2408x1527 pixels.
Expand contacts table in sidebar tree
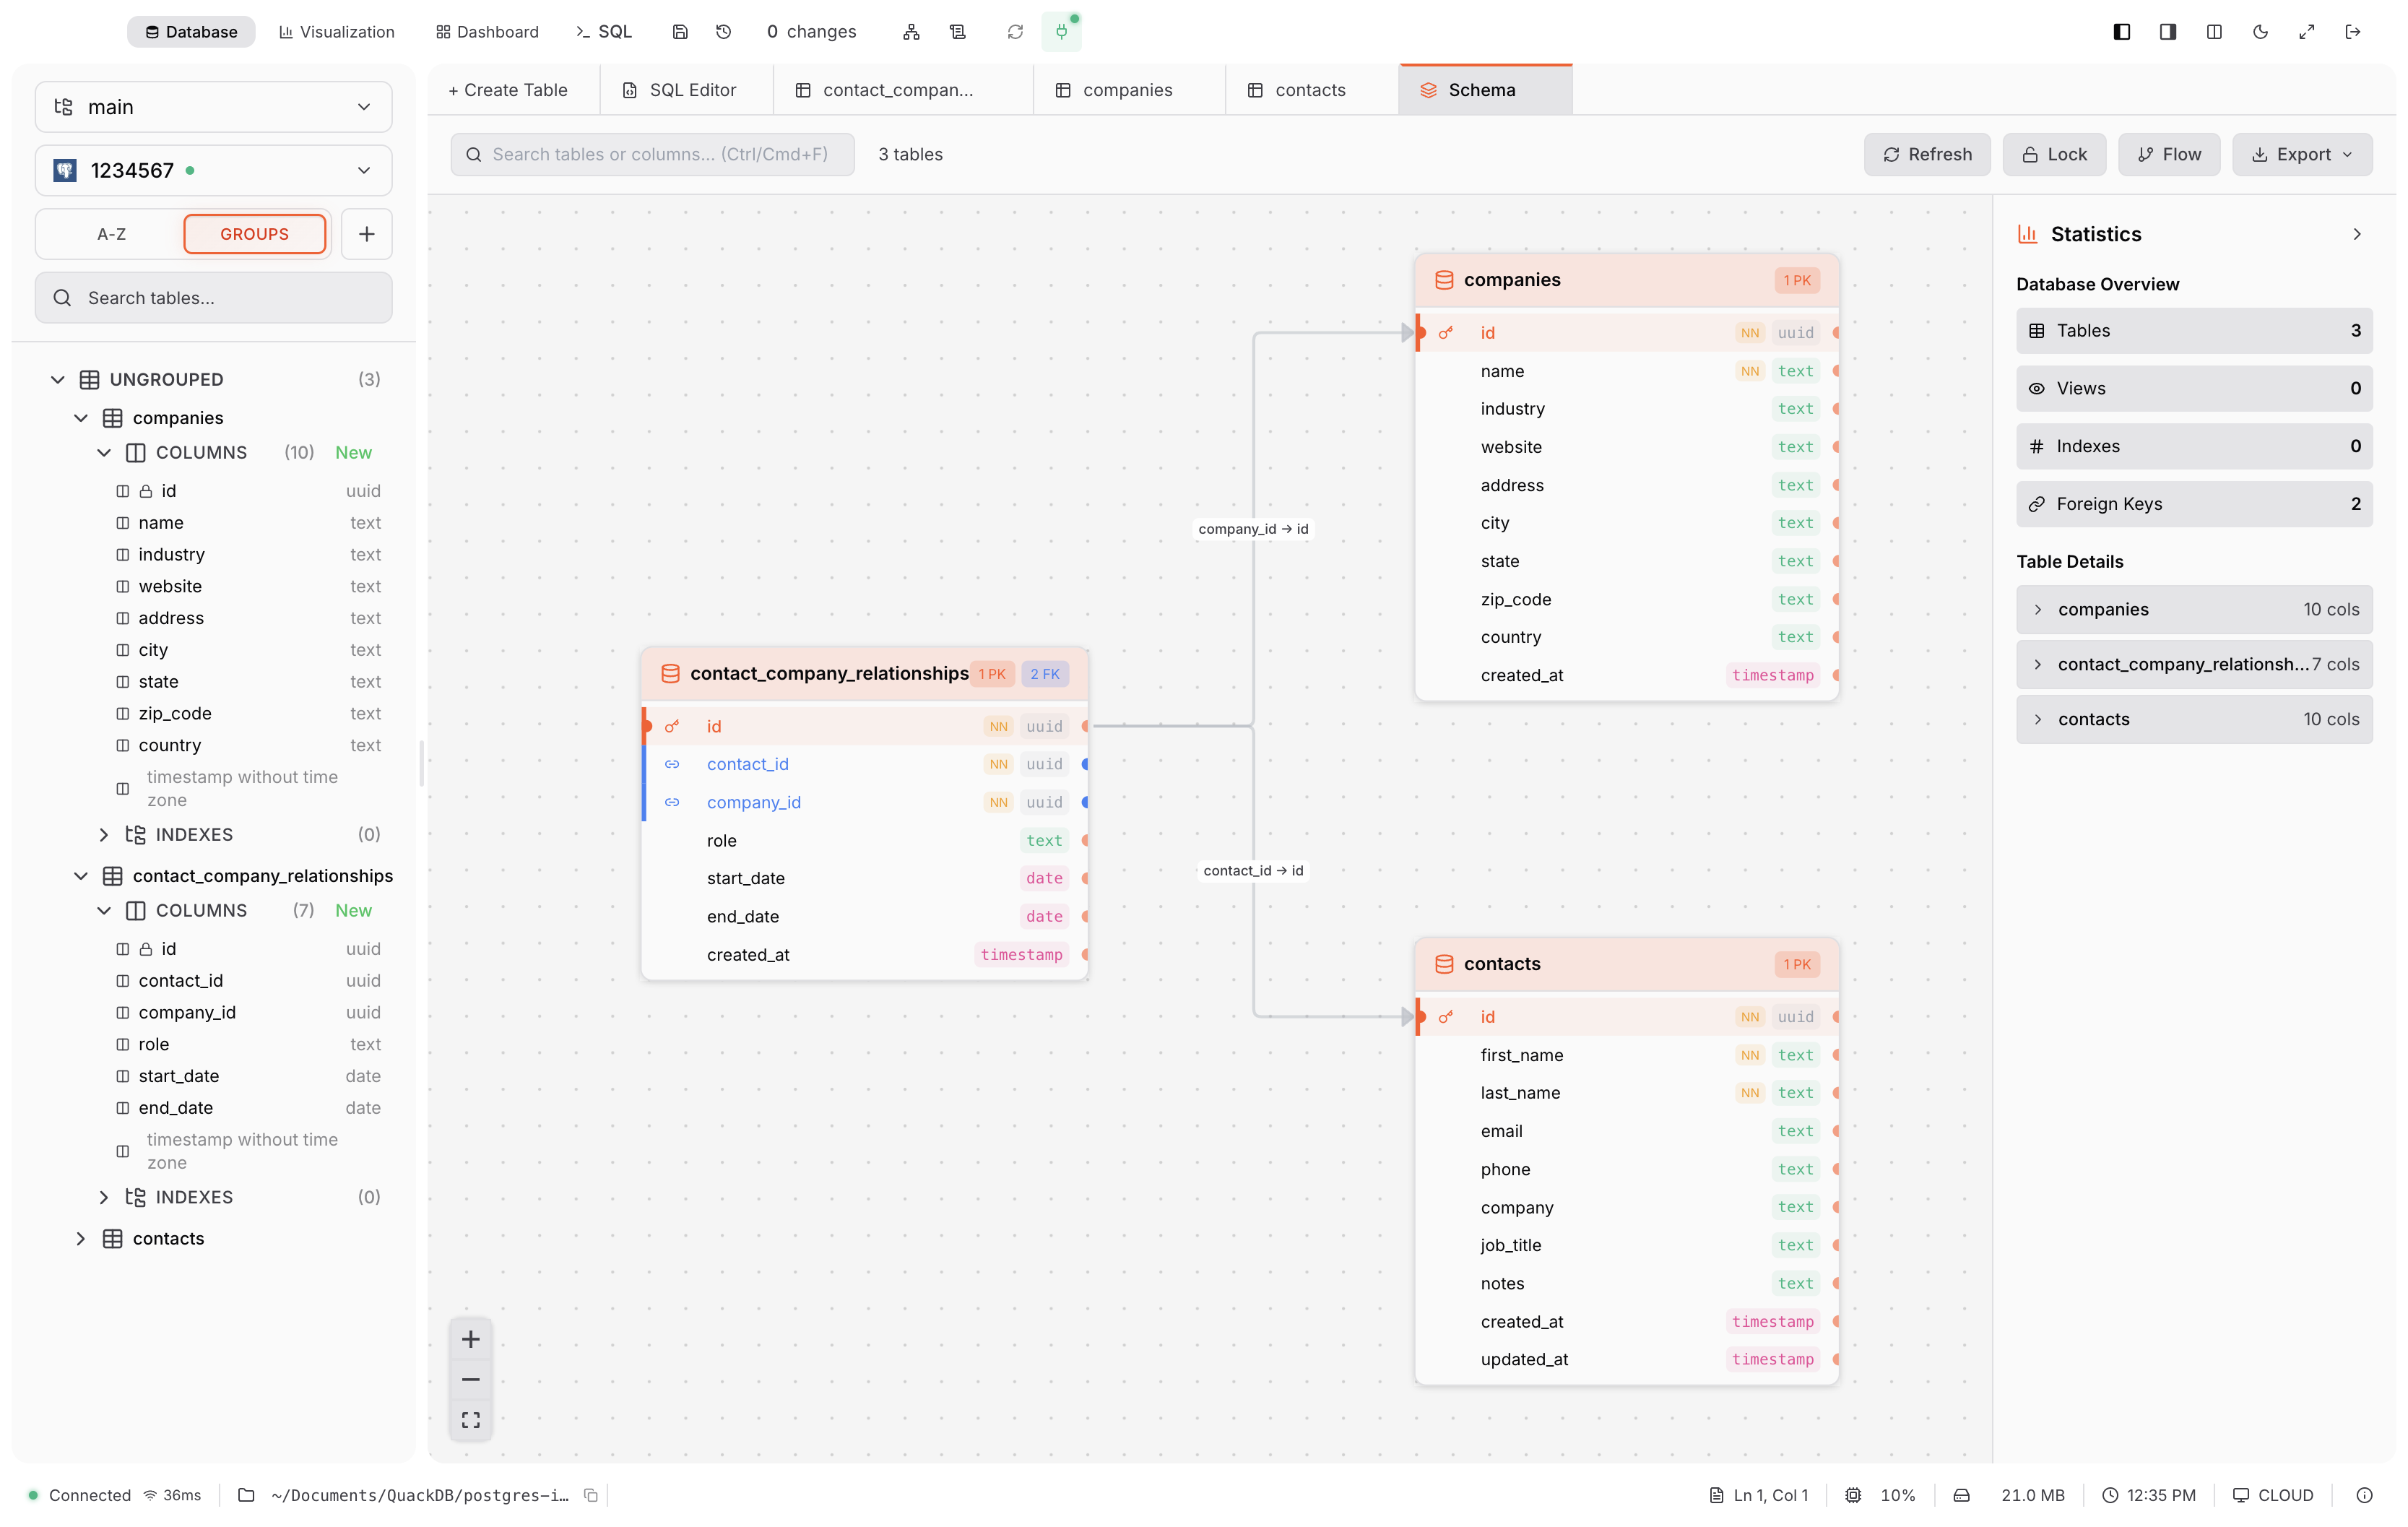80,1239
